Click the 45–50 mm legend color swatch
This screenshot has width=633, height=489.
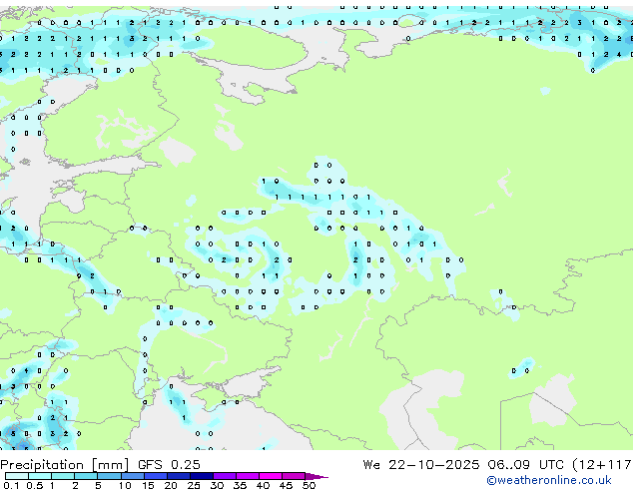pos(294,476)
